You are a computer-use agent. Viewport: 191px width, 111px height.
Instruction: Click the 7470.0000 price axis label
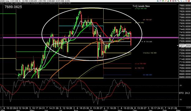click(x=185, y=26)
